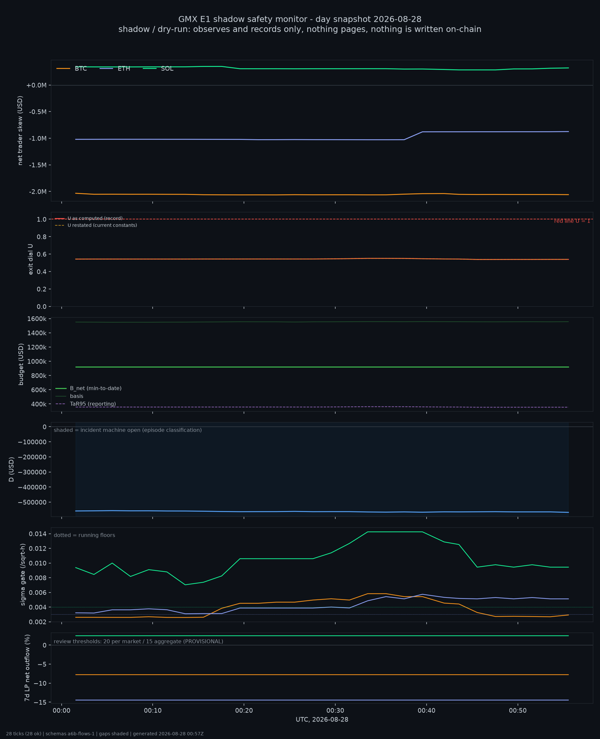Click the 'net trader skew (USD)' axis label

pyautogui.click(x=20, y=130)
